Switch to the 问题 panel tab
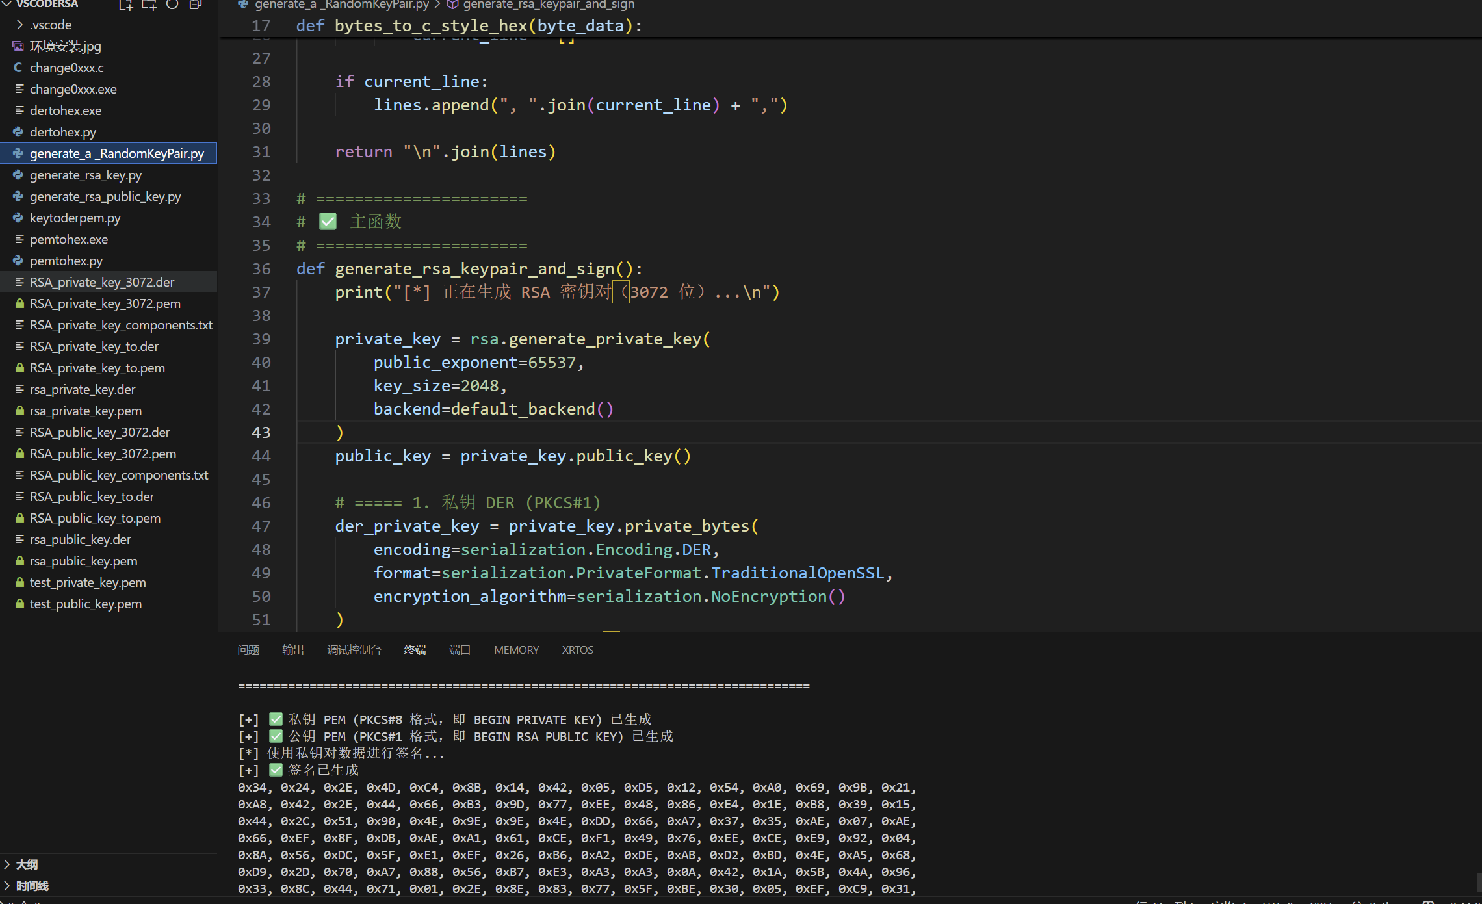The width and height of the screenshot is (1482, 904). pyautogui.click(x=248, y=650)
